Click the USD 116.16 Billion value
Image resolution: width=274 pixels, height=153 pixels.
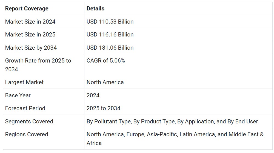(x=110, y=35)
